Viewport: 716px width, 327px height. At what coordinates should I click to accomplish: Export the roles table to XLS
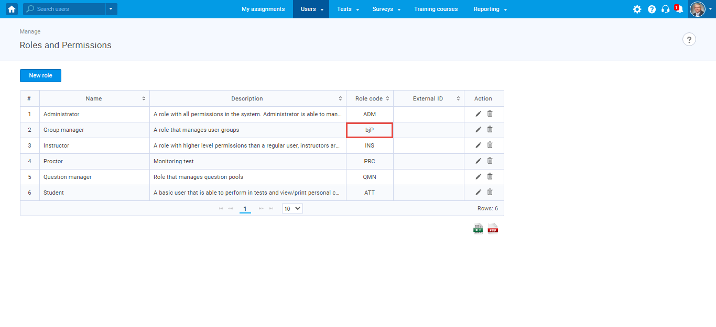tap(478, 228)
